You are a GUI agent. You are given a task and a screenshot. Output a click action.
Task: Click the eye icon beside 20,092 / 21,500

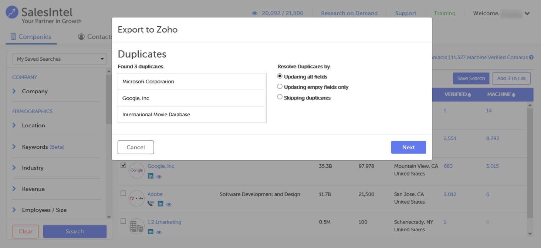coord(254,13)
